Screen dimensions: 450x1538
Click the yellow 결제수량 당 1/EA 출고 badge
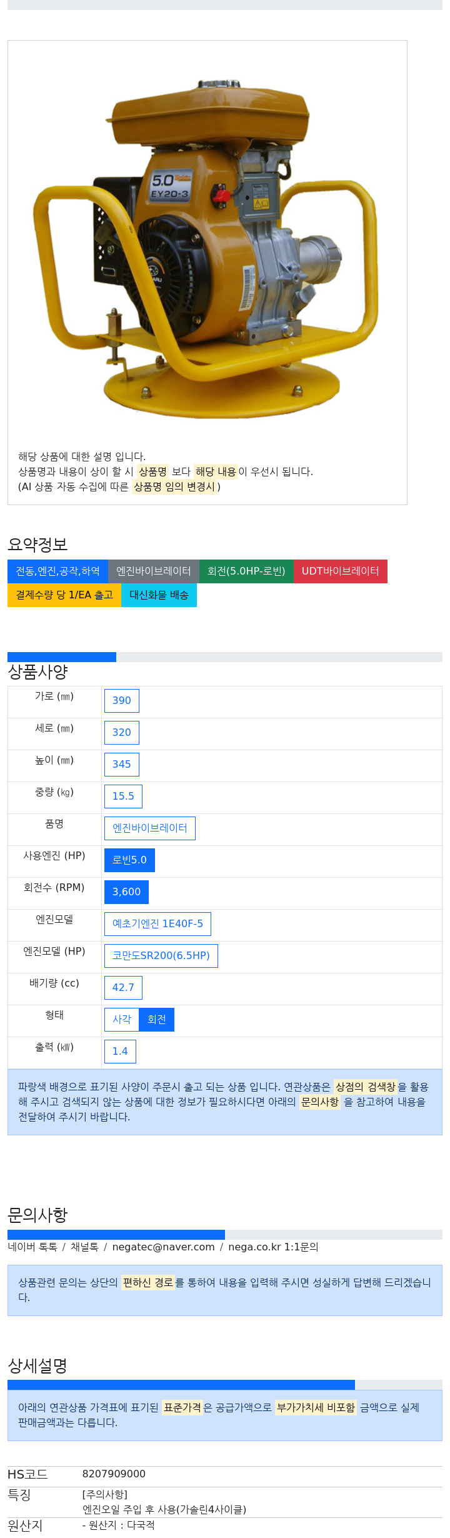64,595
